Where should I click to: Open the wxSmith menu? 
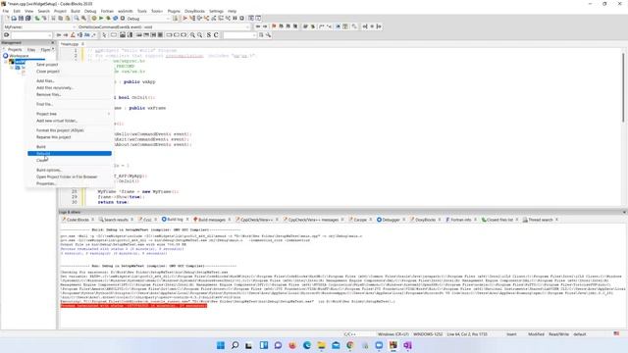tap(126, 11)
